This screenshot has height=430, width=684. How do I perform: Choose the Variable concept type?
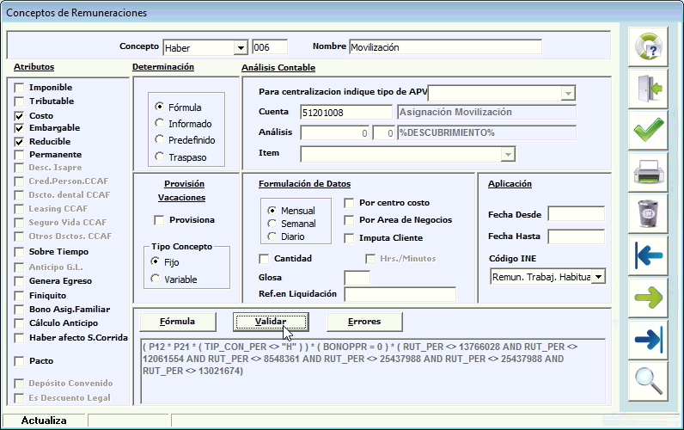(155, 278)
